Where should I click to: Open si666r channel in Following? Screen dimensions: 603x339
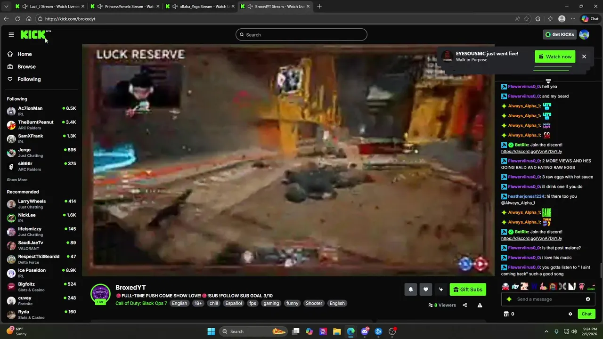click(x=41, y=166)
